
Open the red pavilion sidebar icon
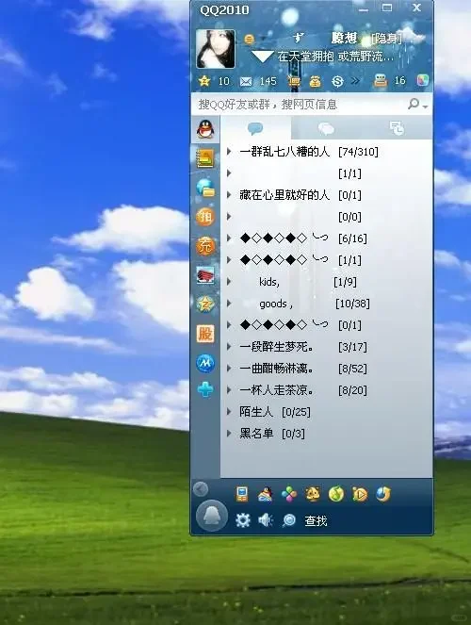coord(205,275)
